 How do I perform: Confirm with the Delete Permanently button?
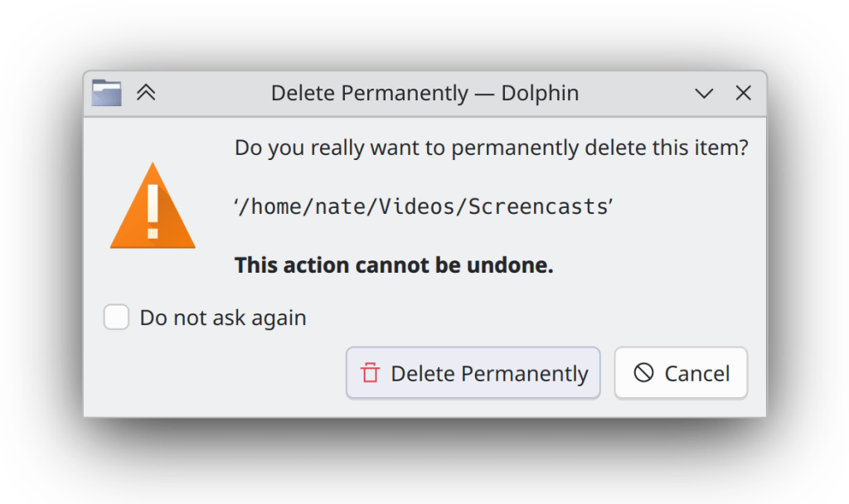(x=473, y=373)
